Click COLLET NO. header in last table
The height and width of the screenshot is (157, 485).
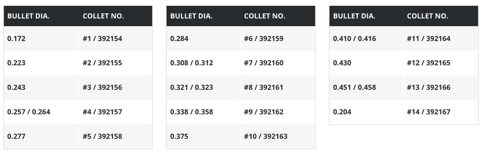427,16
